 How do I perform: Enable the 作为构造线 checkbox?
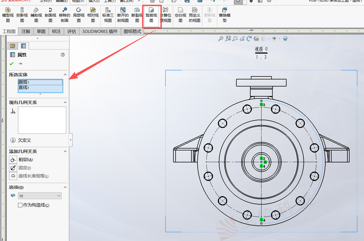20,205
